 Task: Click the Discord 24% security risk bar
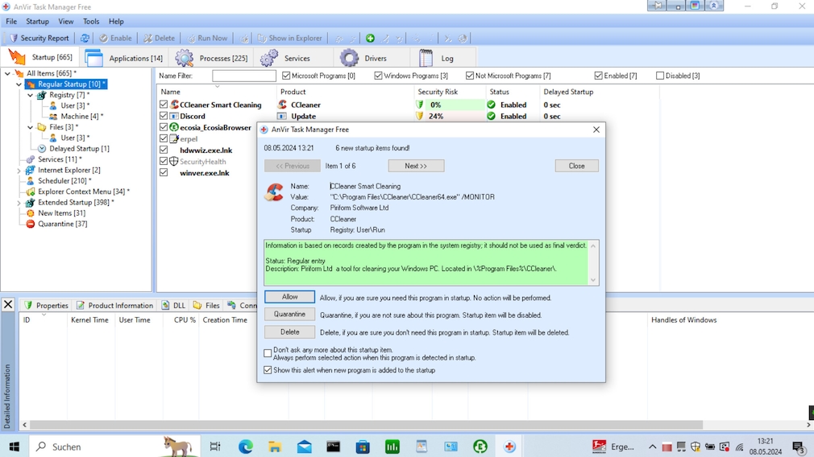pos(450,116)
